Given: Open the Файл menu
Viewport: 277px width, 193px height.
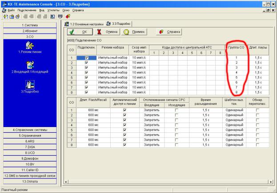Looking at the screenshot, I should pos(11,10).
